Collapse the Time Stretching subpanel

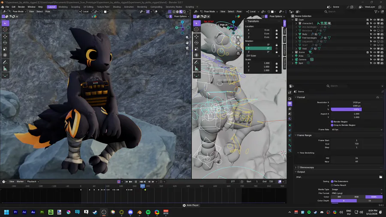(298, 153)
